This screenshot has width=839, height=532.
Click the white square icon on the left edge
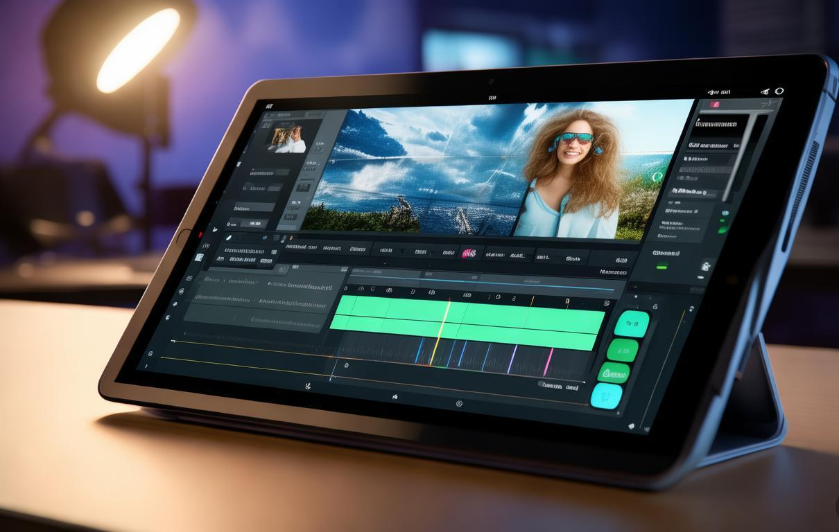(200, 258)
